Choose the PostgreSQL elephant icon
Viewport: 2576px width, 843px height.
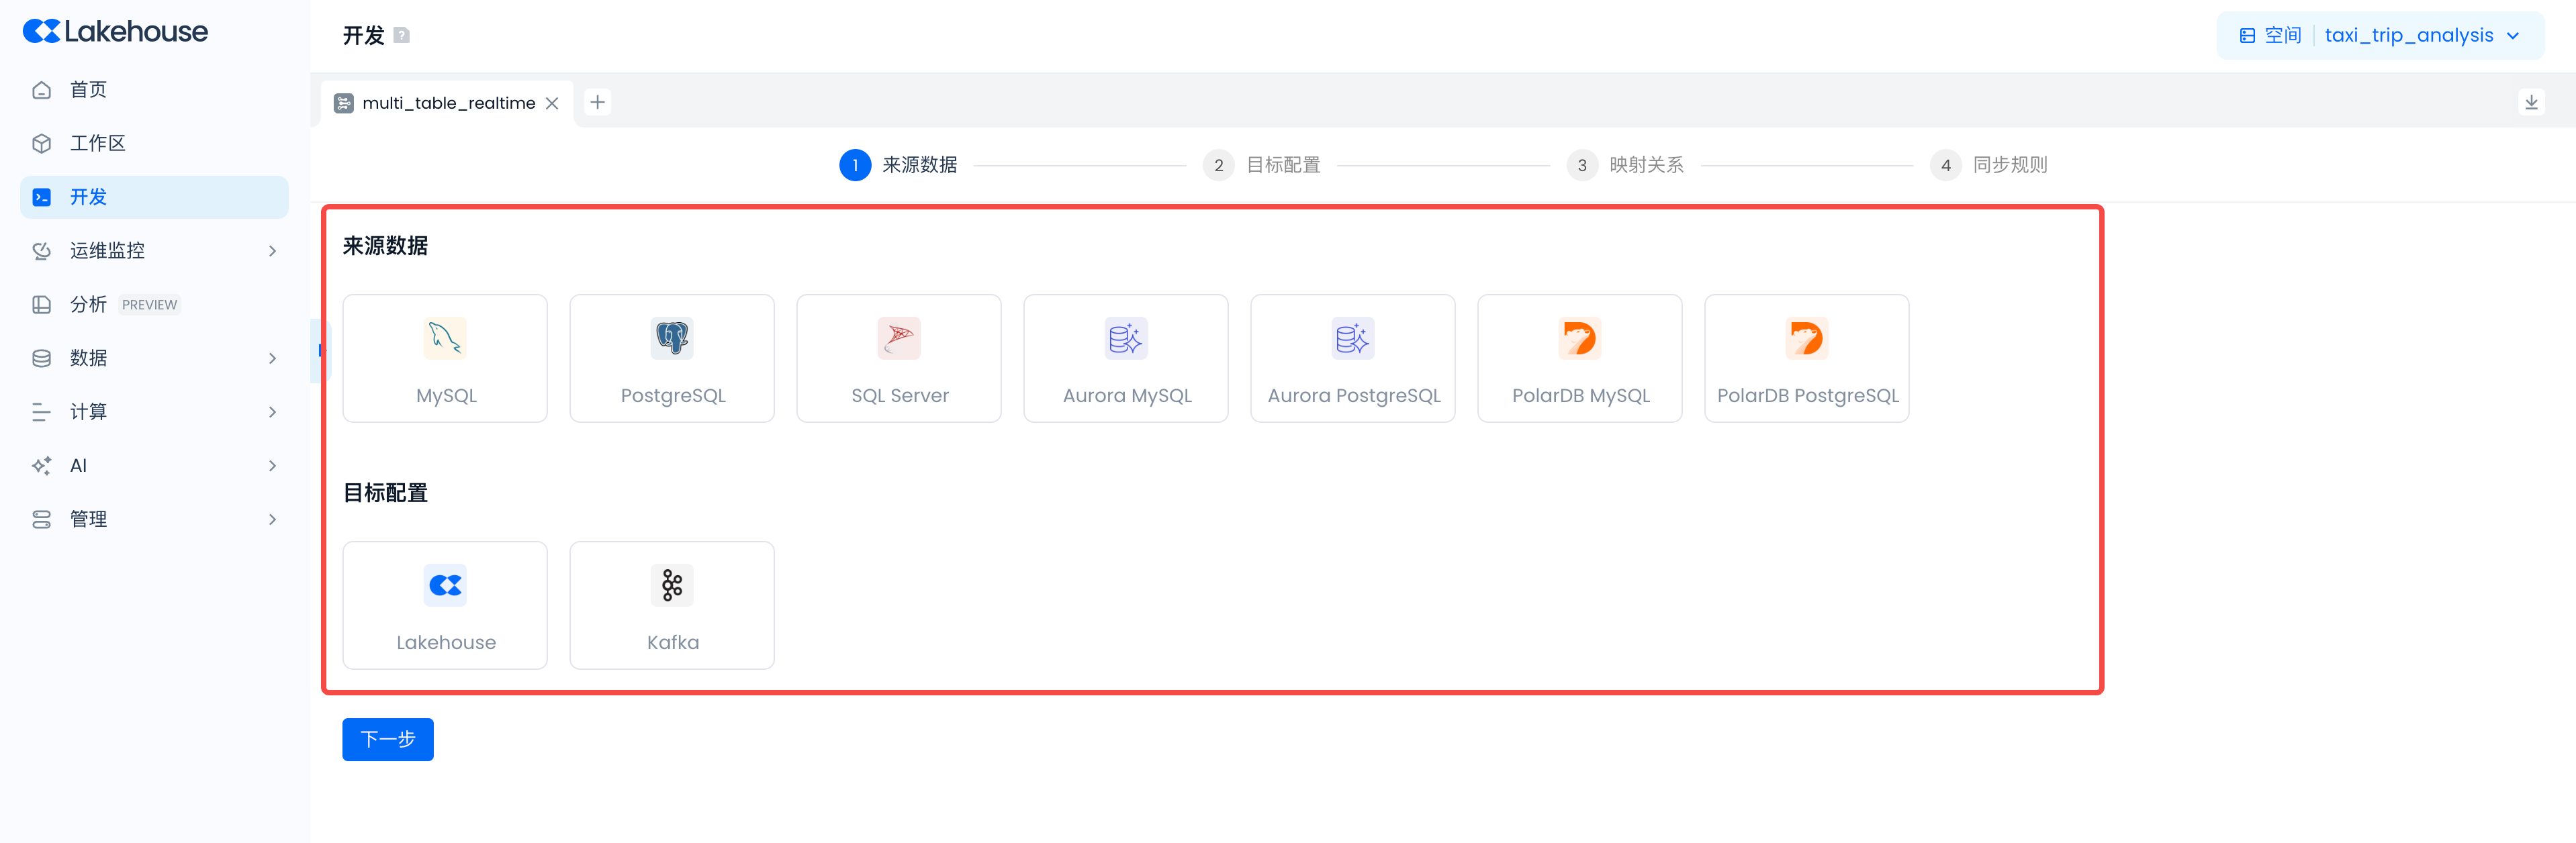coord(672,338)
